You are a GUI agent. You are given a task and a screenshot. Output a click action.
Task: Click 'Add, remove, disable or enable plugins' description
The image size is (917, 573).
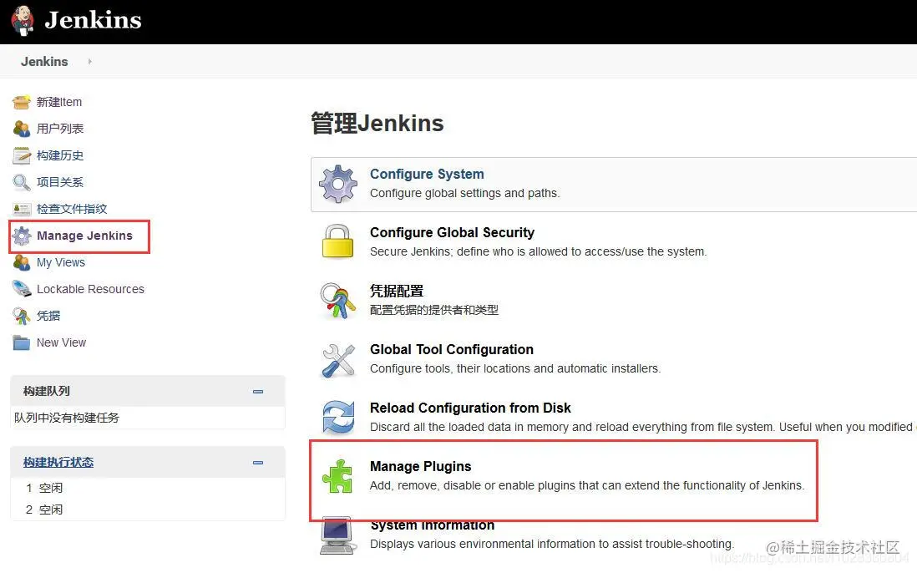pyautogui.click(x=587, y=486)
